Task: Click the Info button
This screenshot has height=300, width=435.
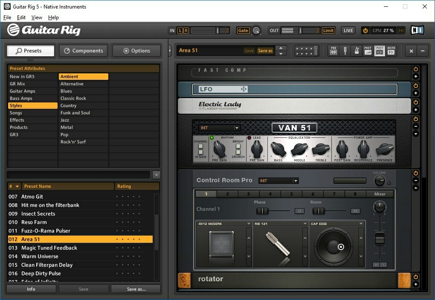Action: (31, 289)
